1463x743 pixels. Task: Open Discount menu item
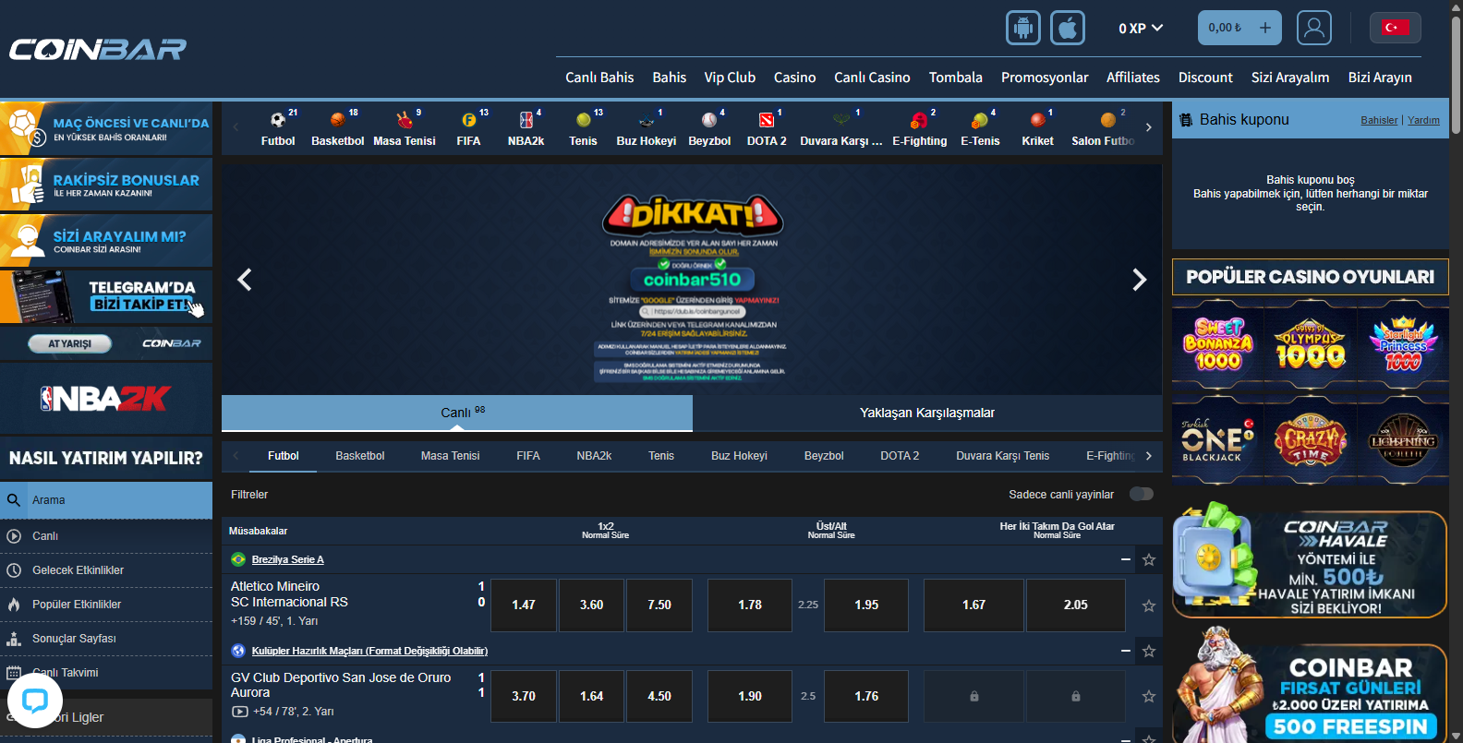tap(1205, 78)
